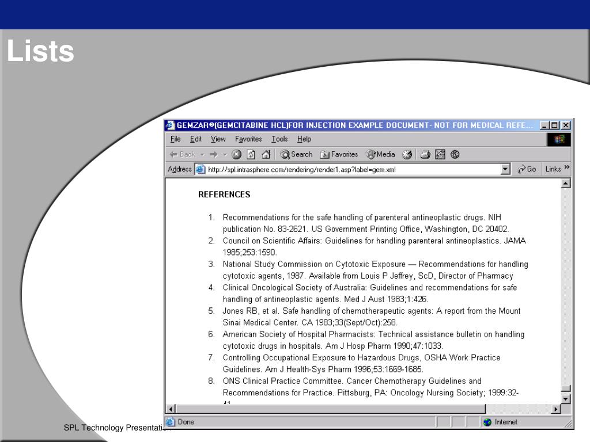
Task: Click the page icon in Address bar
Action: pyautogui.click(x=201, y=169)
